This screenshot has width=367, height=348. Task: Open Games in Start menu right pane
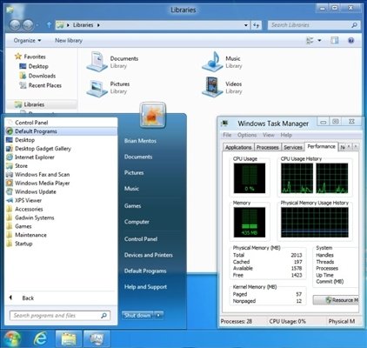(x=133, y=206)
